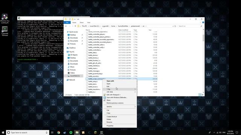Select the battle_interface.c file
The image size is (241, 135).
tap(94, 66)
